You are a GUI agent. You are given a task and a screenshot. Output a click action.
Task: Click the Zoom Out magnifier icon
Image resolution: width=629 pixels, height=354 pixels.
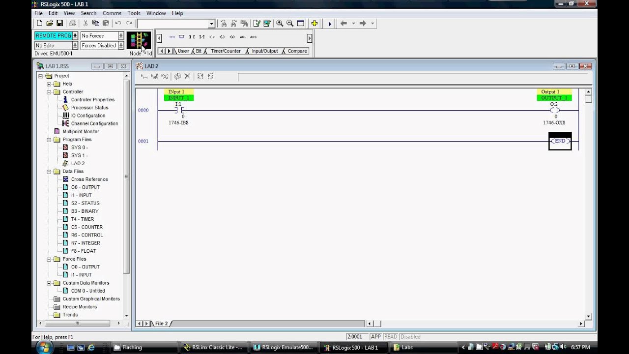coord(290,23)
